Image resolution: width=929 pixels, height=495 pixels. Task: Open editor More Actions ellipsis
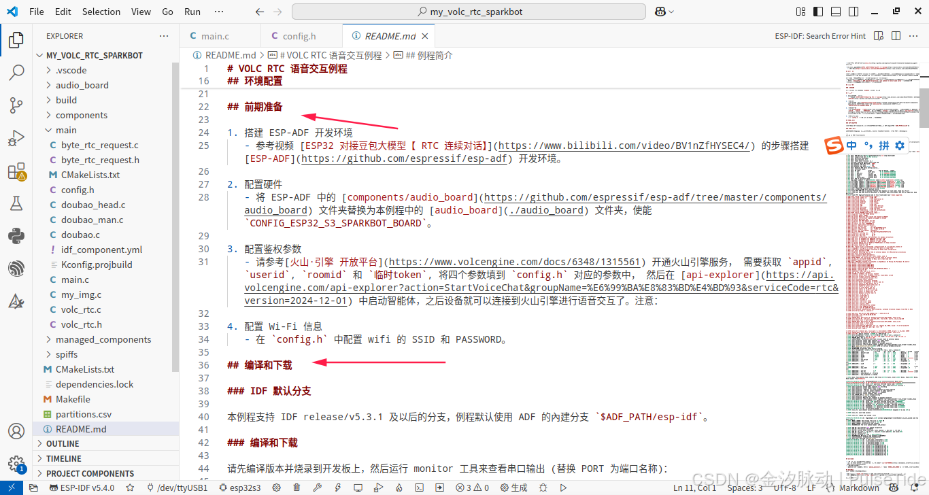913,36
